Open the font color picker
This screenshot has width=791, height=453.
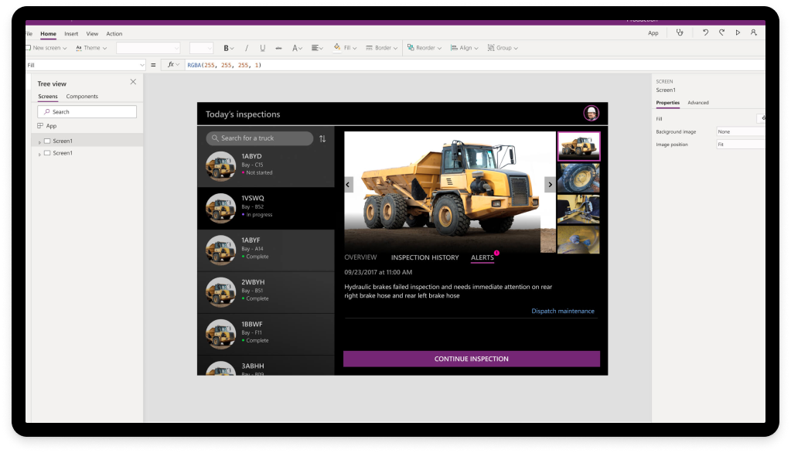(297, 48)
